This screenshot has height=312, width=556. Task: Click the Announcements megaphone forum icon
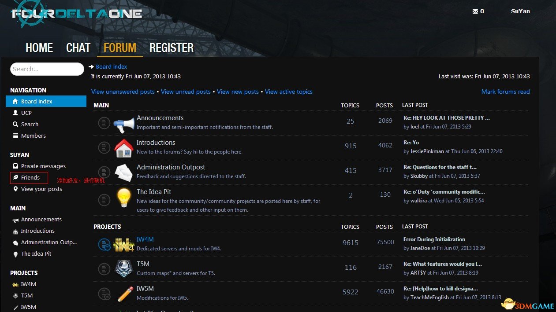click(124, 124)
